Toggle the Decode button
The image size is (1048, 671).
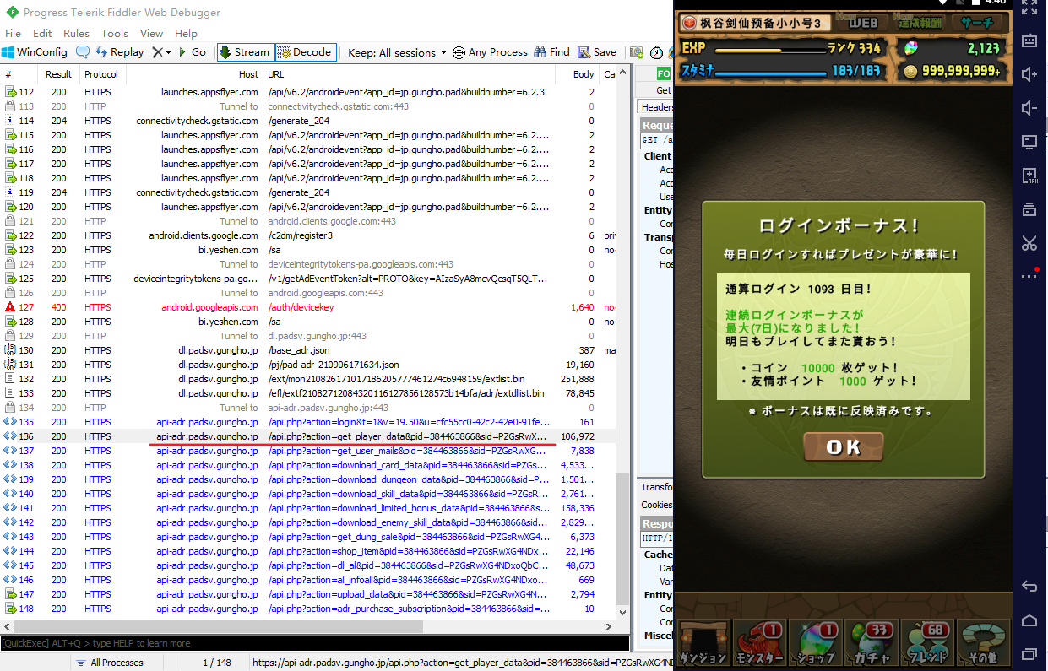(304, 52)
